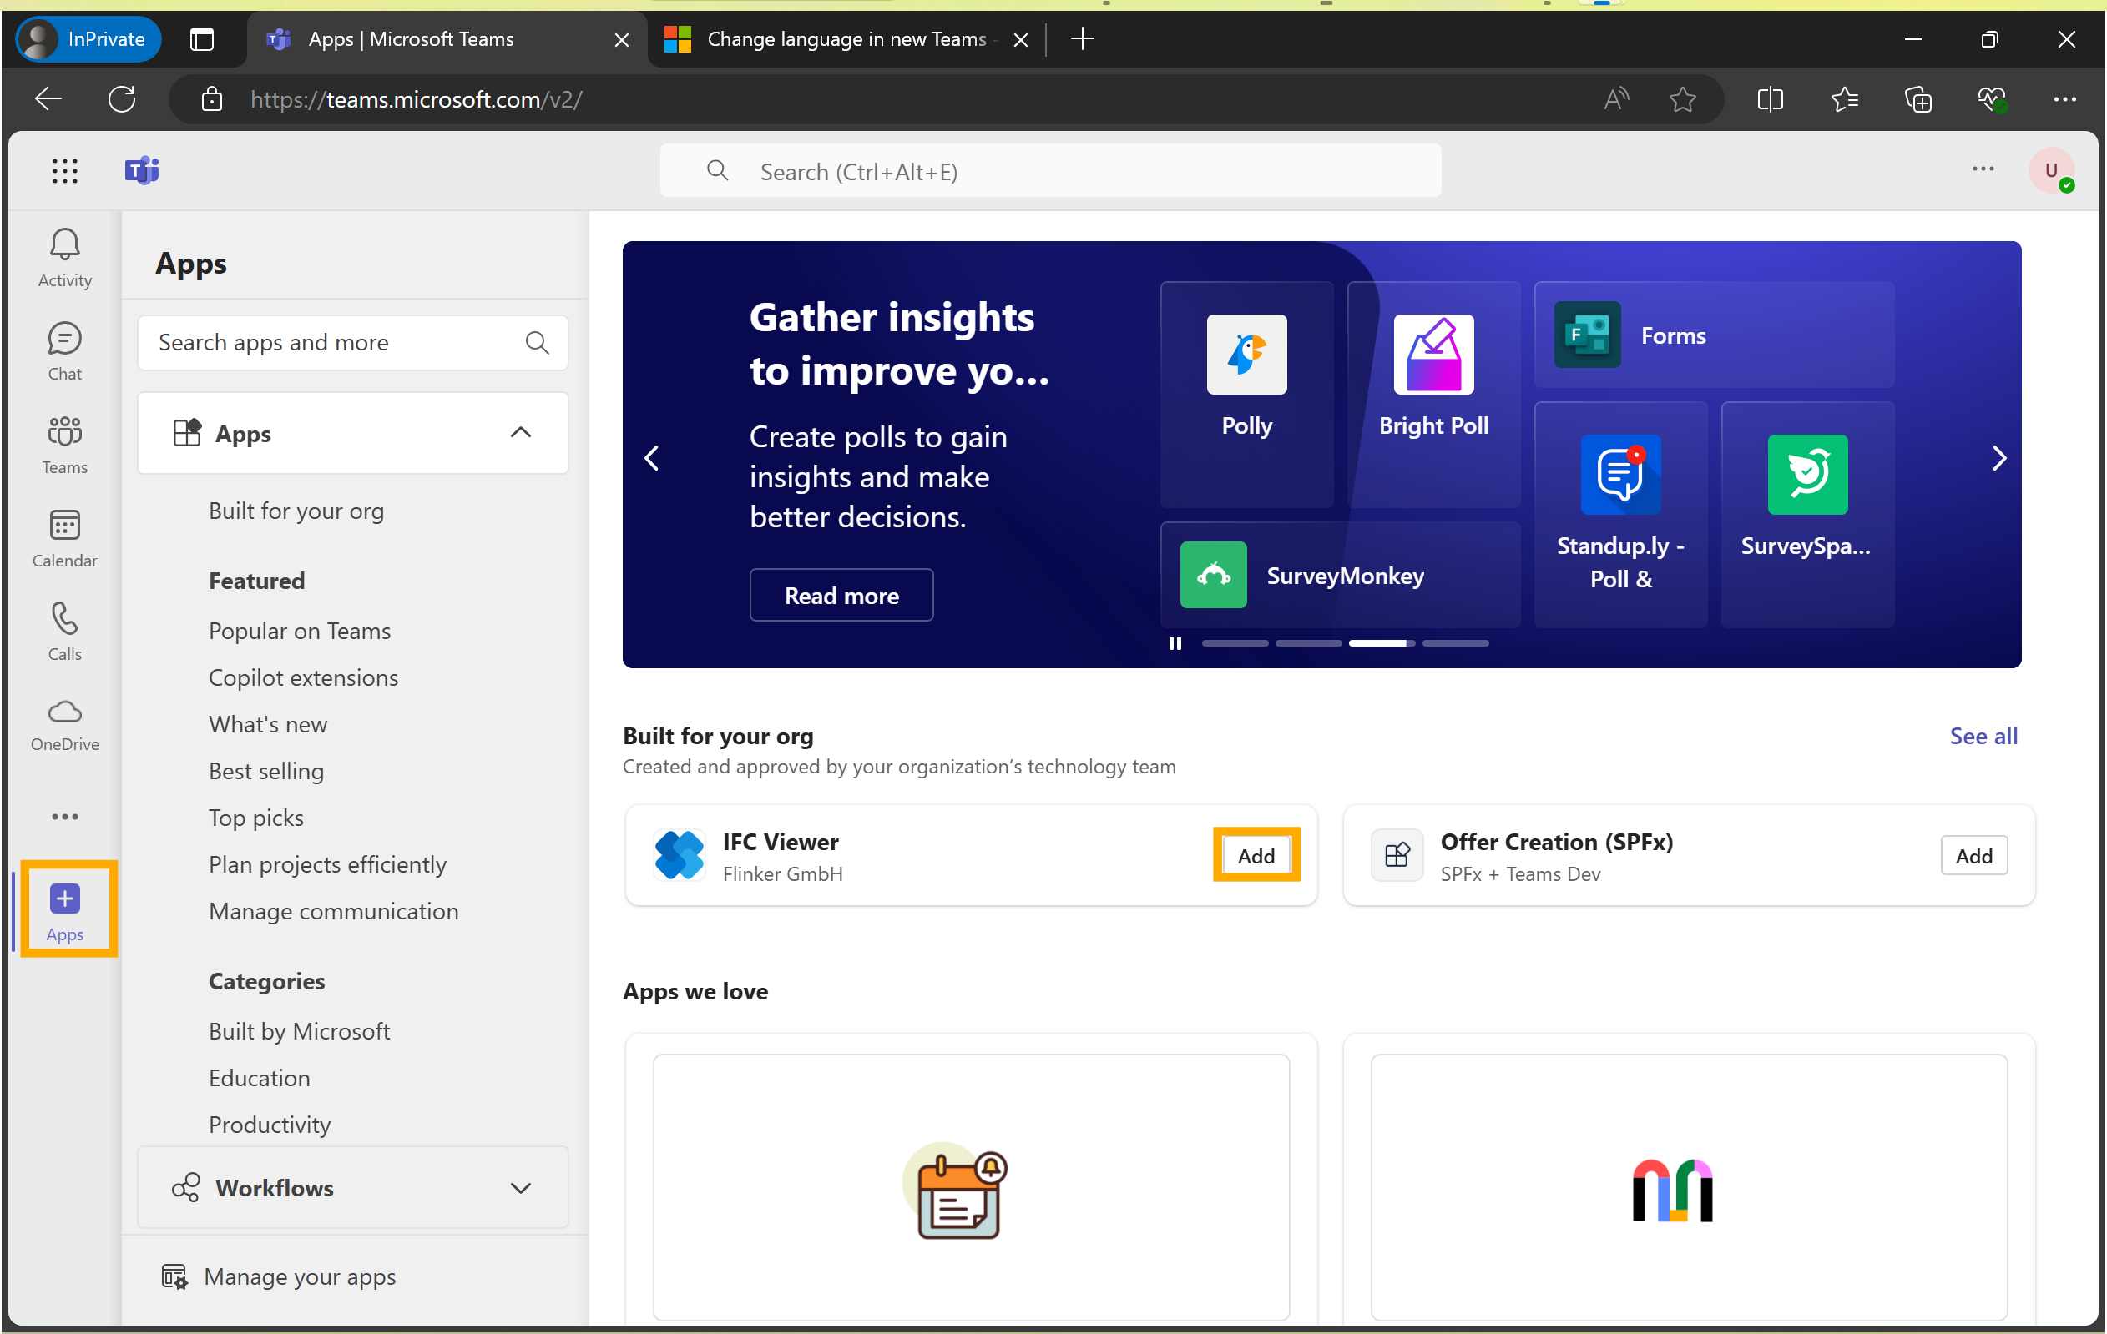Open the SurveyMonkey app tile

(x=1340, y=574)
